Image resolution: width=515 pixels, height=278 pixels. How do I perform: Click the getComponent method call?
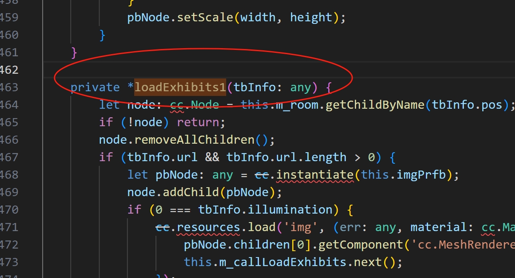coord(360,245)
